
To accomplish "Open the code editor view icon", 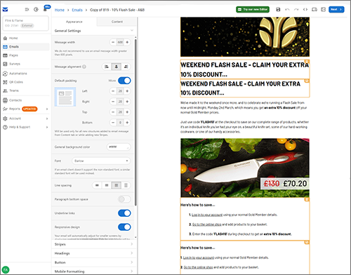I will coord(305,9).
